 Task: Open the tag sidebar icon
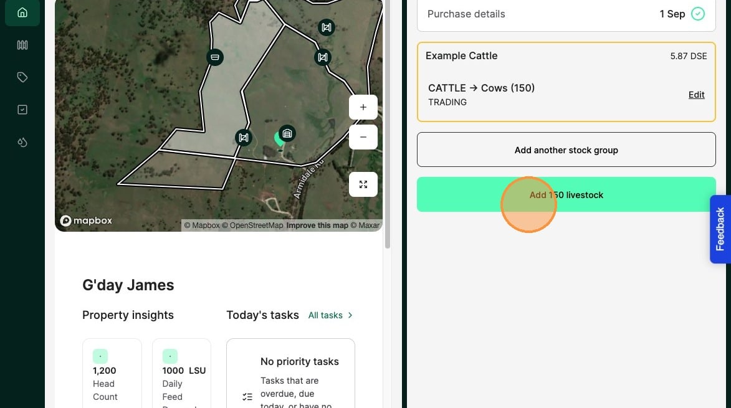(22, 77)
